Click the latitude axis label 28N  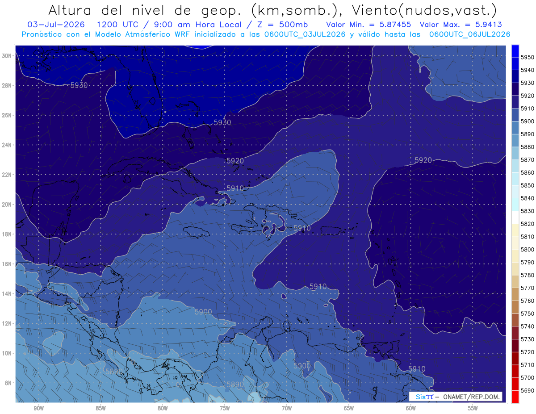7,85
